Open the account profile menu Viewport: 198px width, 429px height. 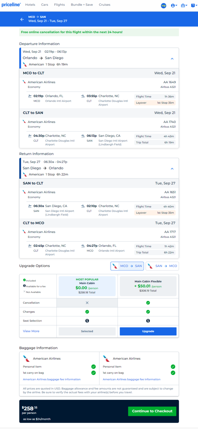(174, 6)
